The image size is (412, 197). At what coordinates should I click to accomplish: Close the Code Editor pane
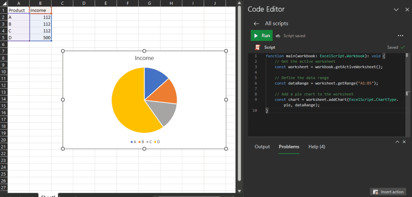406,9
